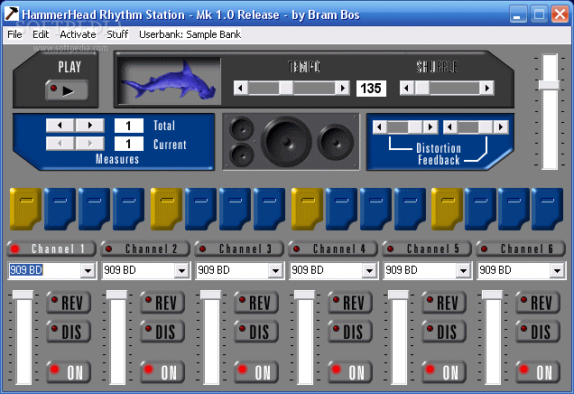Viewport: 574px width, 394px height.
Task: Toggle step 13 yellow pad
Action: point(448,209)
